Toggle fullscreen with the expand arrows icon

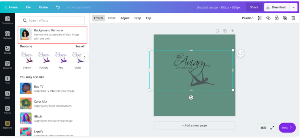[272, 128]
